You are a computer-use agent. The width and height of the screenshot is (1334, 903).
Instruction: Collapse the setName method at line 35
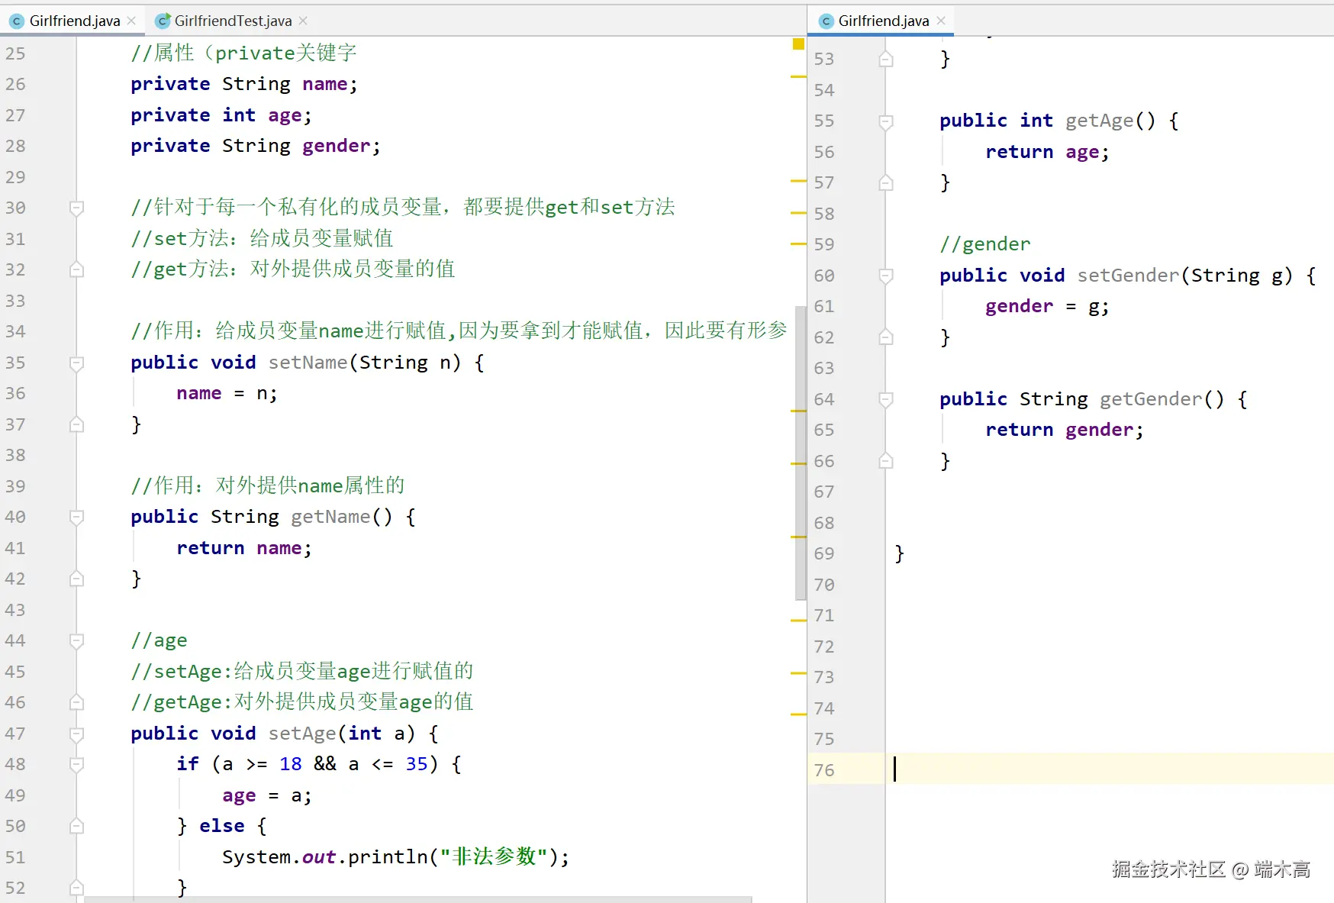coord(76,363)
